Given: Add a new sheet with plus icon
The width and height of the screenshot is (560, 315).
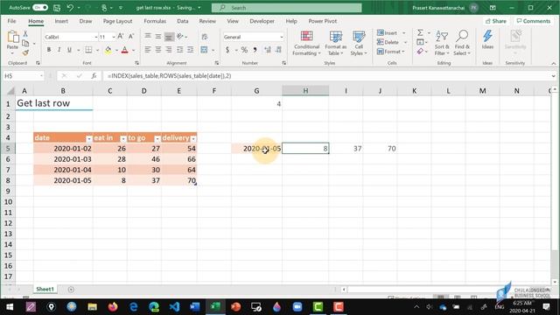Looking at the screenshot, I should click(71, 290).
